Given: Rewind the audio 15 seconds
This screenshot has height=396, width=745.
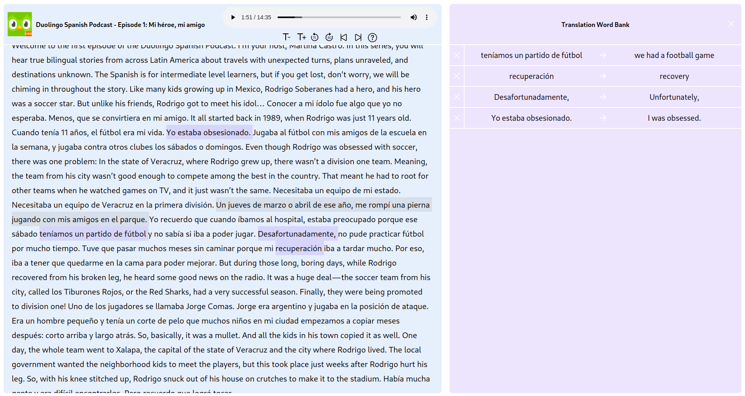Looking at the screenshot, I should pos(315,37).
